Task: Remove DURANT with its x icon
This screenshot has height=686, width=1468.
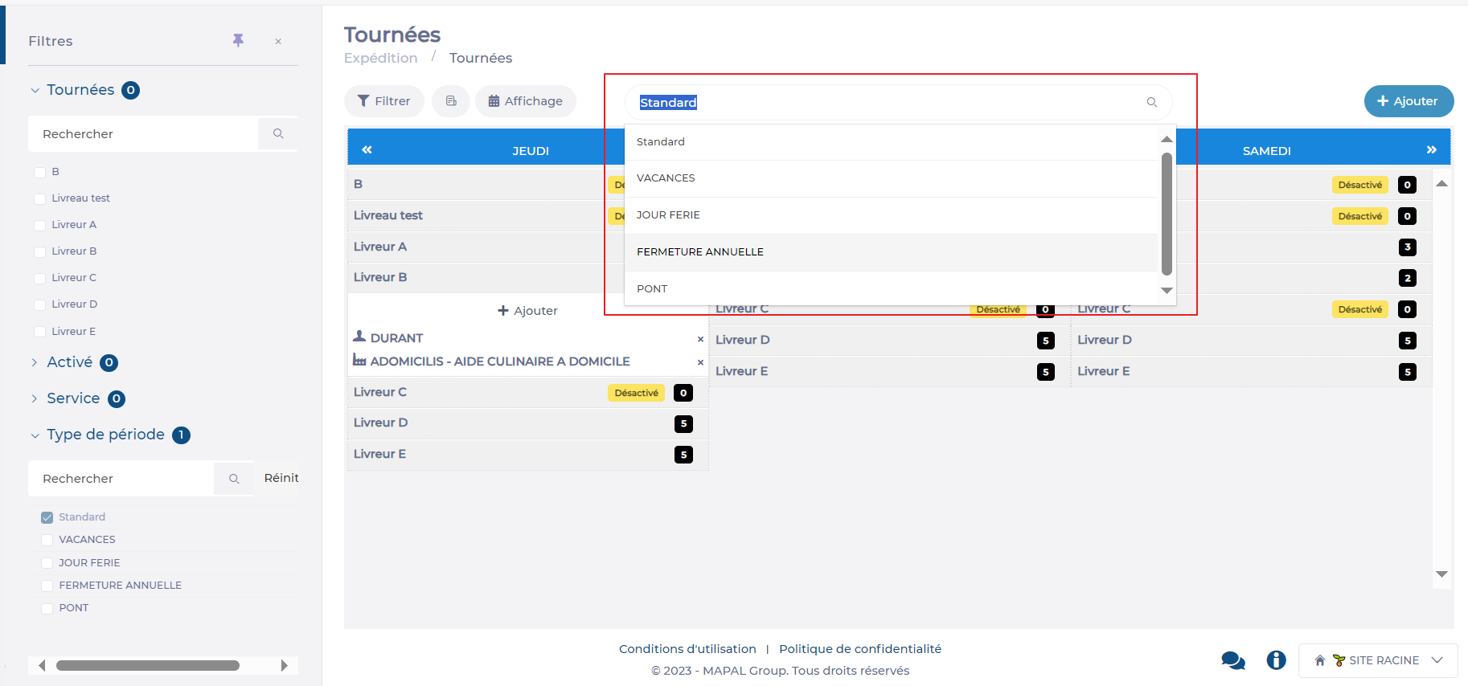Action: (700, 339)
